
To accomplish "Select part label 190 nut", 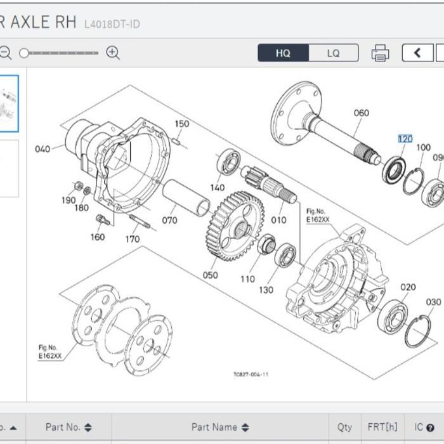I will (69, 200).
